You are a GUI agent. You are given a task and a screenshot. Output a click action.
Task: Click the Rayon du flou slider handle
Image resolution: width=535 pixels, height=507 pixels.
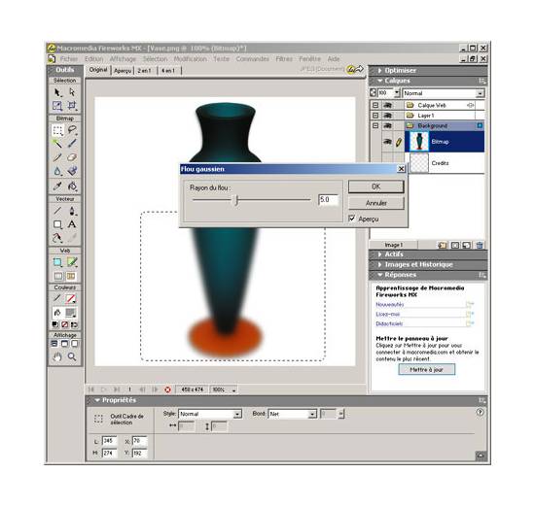[x=235, y=200]
